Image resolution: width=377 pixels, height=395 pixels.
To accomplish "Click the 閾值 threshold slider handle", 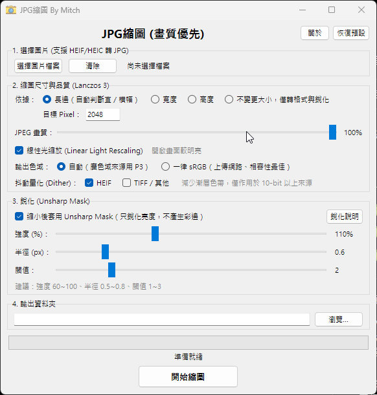I will click(x=112, y=270).
